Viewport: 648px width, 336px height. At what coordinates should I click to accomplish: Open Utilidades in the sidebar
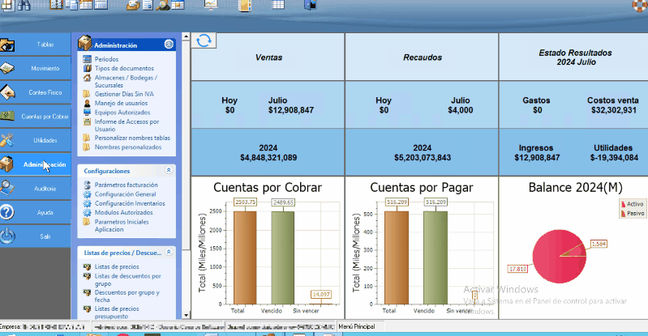pyautogui.click(x=45, y=140)
